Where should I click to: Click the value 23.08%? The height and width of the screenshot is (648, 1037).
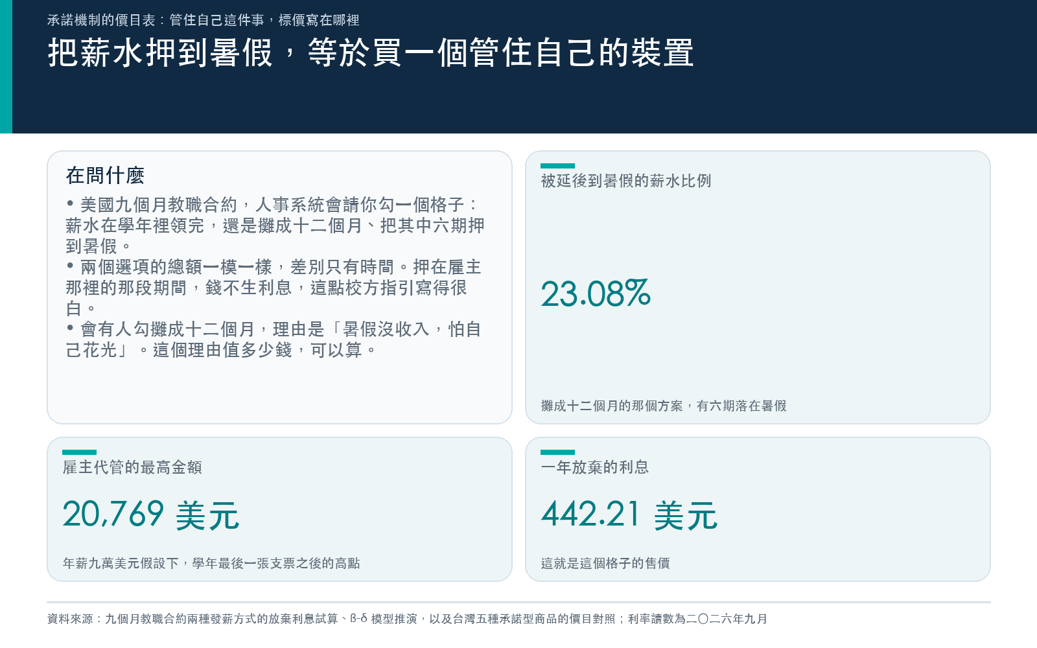click(596, 294)
